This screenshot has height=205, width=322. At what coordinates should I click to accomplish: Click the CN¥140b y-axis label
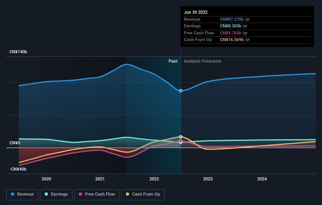pyautogui.click(x=18, y=52)
